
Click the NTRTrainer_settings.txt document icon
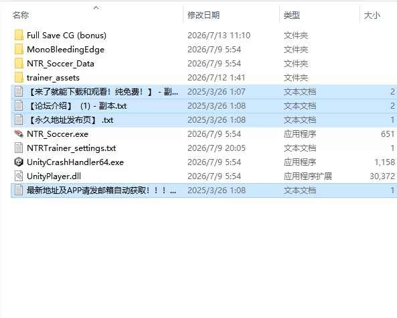tap(19, 148)
